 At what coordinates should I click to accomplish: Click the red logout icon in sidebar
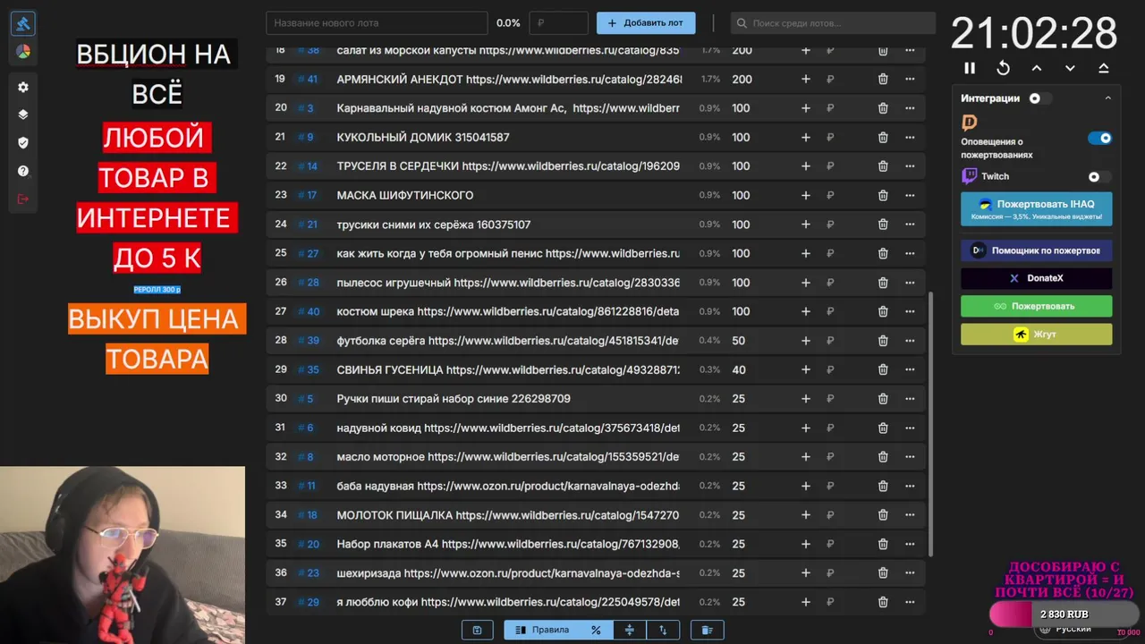click(23, 199)
